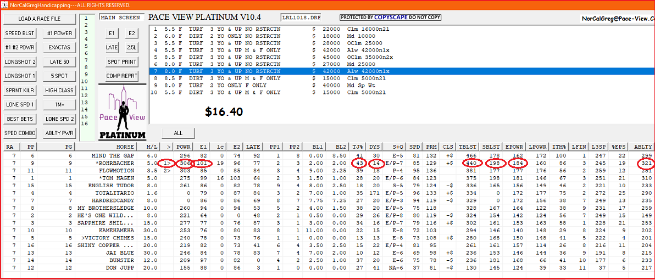Open the 5 SPOT report

[x=59, y=76]
